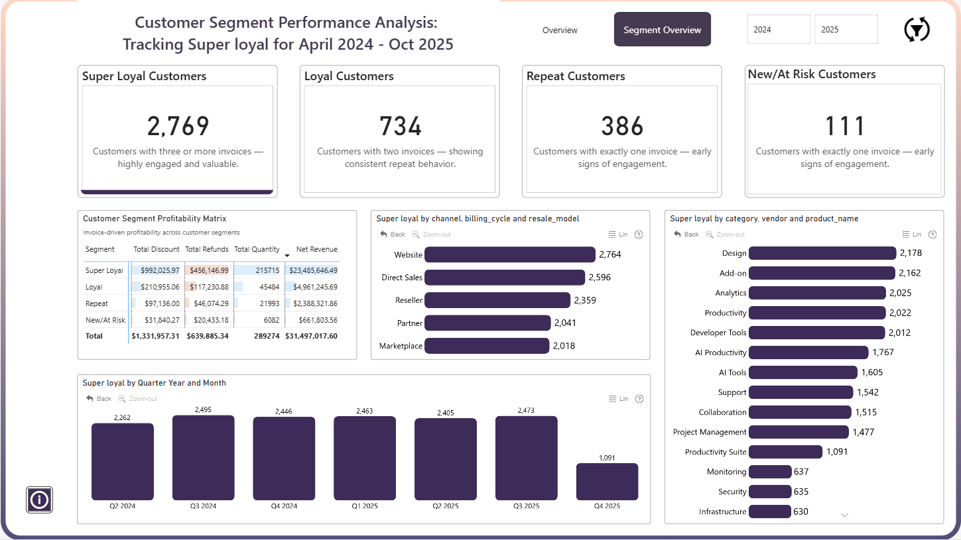Click the Website bar in channel chart

tap(510, 254)
